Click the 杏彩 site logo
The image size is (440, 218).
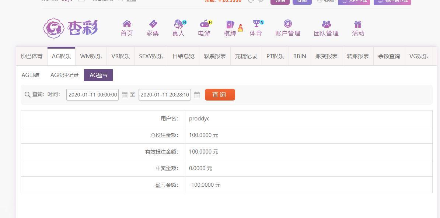pos(70,28)
